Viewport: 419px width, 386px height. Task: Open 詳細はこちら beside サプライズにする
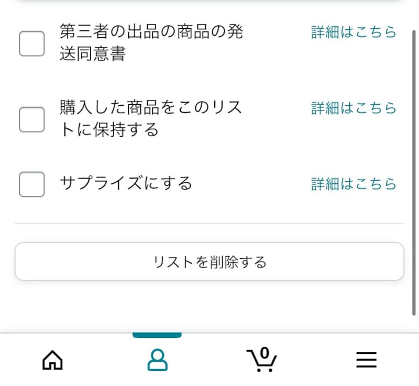(354, 184)
